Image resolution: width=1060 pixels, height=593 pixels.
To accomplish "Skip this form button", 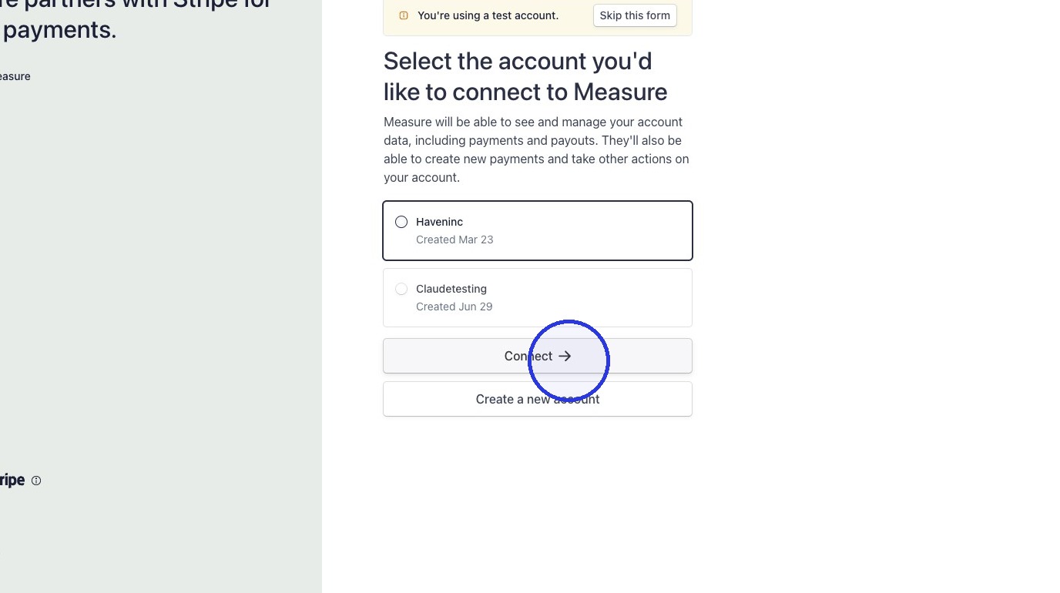I will tap(635, 15).
